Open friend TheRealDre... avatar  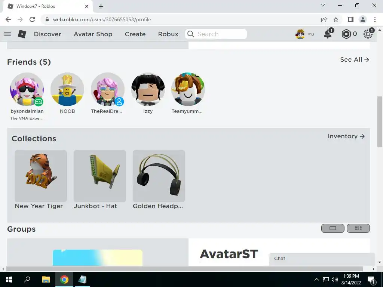pos(107,89)
